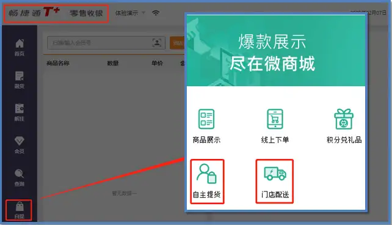Check the Wi-Fi connection status icon

point(156,13)
